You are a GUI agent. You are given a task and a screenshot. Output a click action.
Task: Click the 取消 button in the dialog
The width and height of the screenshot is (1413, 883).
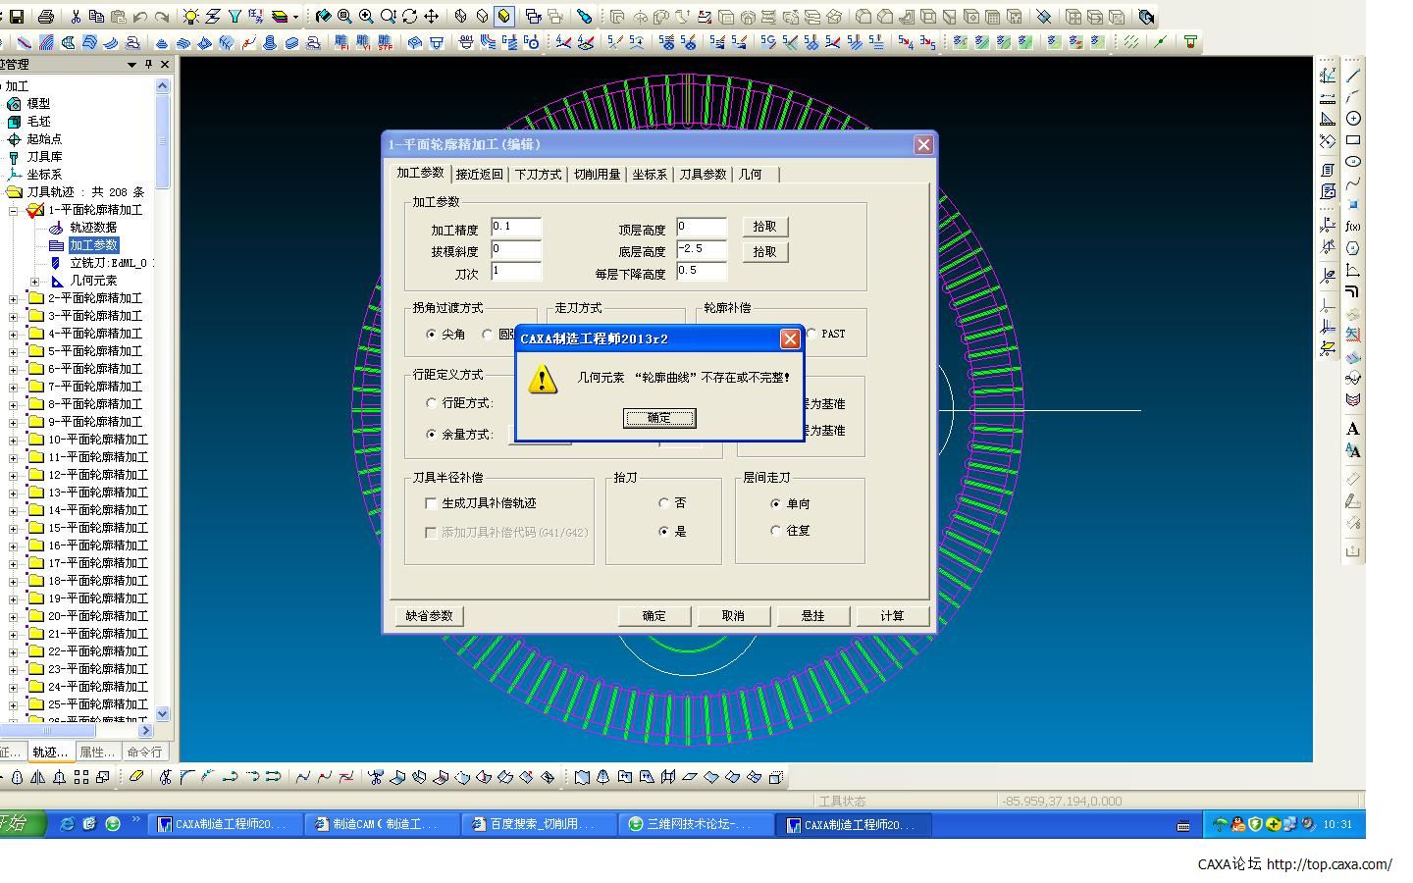[x=733, y=616]
